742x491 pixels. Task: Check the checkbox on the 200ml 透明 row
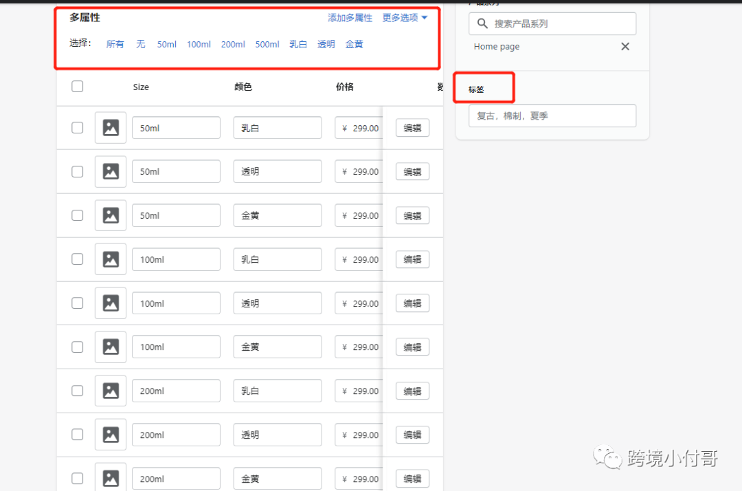click(x=77, y=435)
